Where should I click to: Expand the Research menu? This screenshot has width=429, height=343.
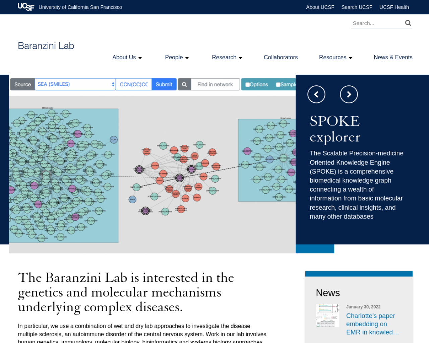click(227, 57)
